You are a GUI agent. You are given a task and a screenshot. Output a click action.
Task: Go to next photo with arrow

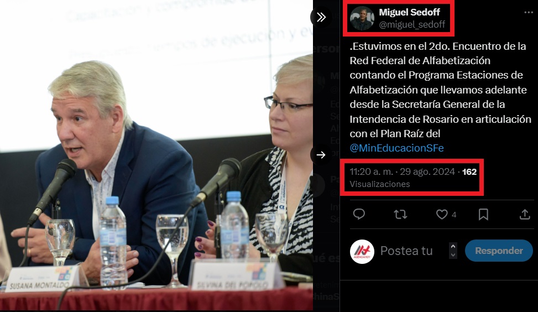coord(321,155)
